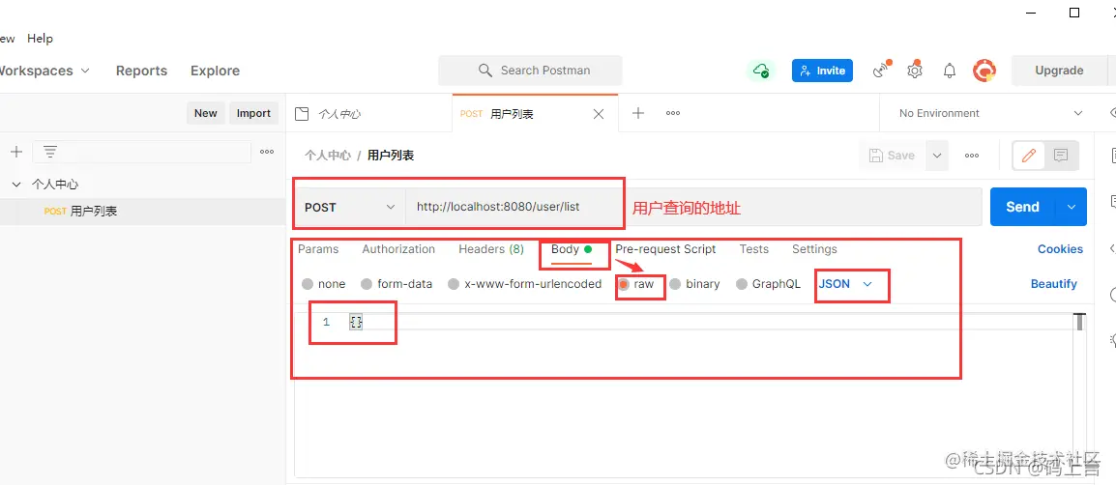Click the sidebar plus icon to create a collection

[16, 152]
